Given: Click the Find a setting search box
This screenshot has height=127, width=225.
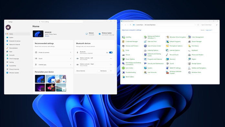Looking at the screenshot, I should (61, 22).
